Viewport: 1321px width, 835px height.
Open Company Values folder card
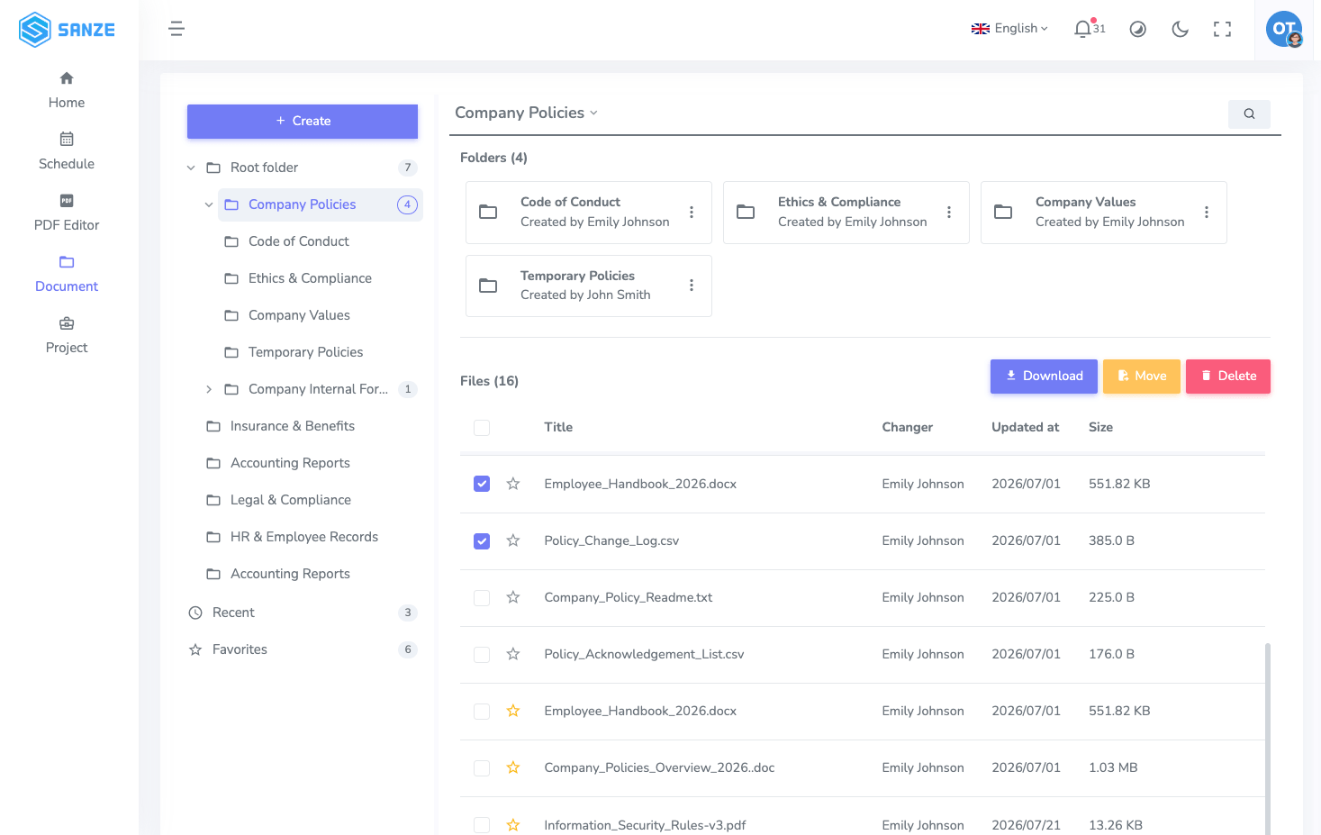click(1104, 213)
